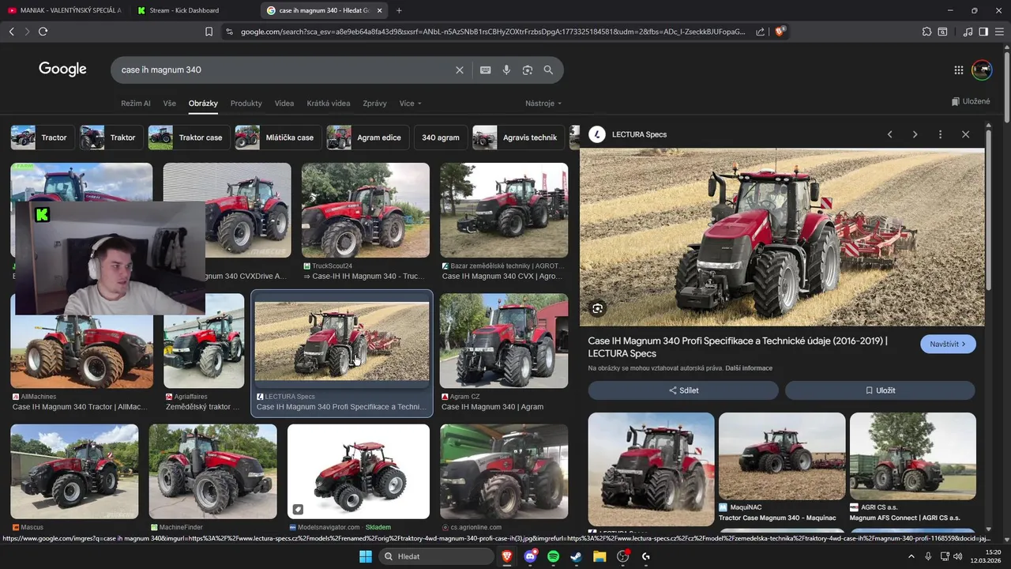Search by image using Google Lens
The width and height of the screenshot is (1011, 569).
pos(528,70)
